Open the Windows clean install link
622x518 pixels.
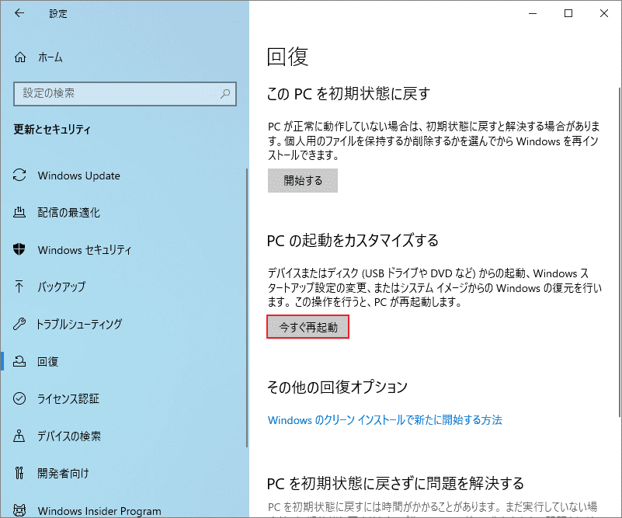[385, 420]
